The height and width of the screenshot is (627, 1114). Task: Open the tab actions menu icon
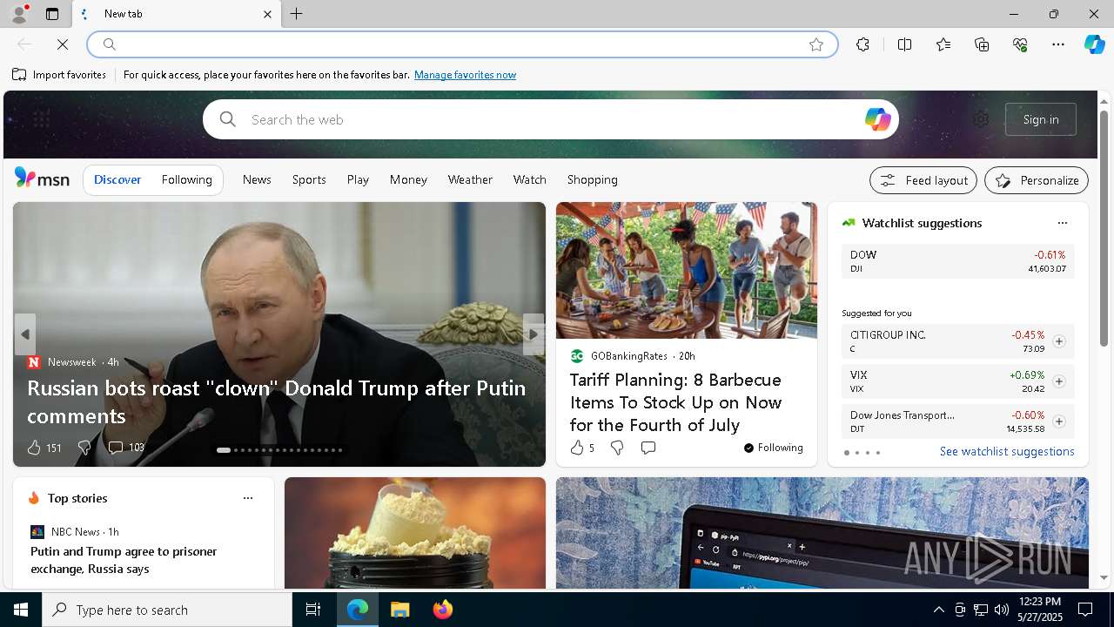point(52,14)
